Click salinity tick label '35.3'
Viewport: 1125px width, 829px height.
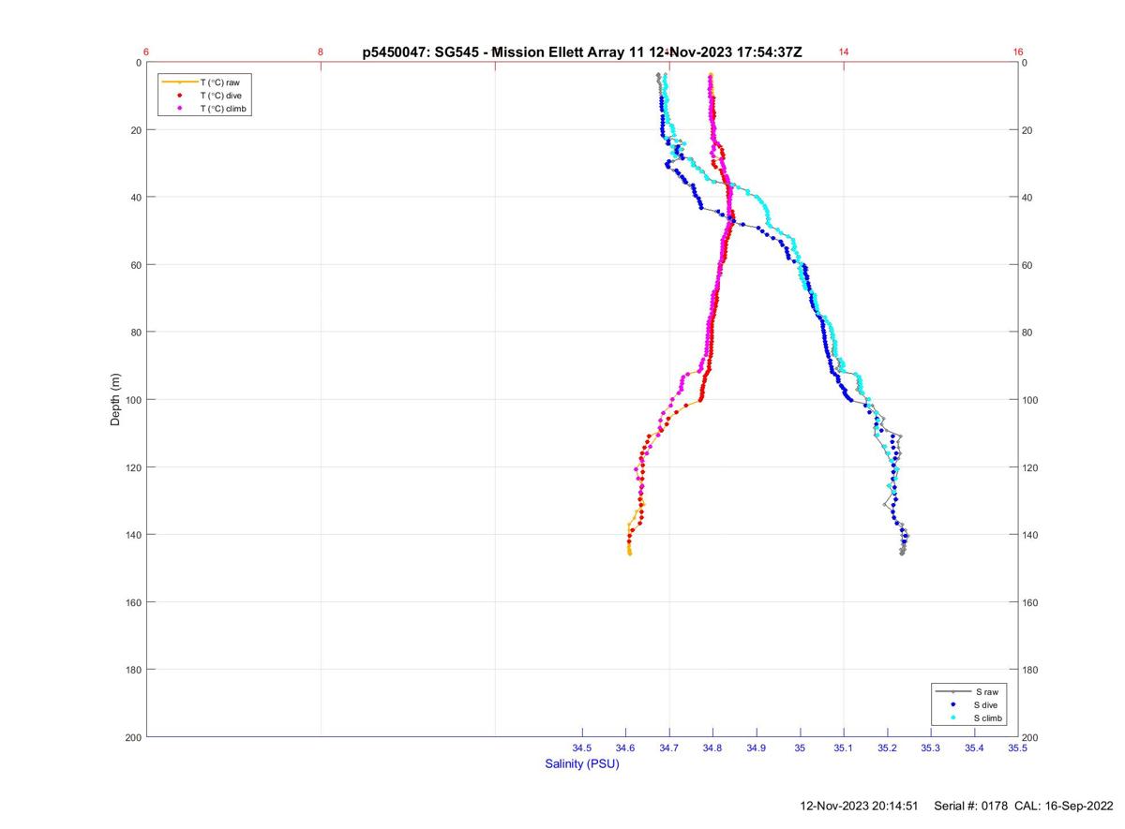pos(931,748)
